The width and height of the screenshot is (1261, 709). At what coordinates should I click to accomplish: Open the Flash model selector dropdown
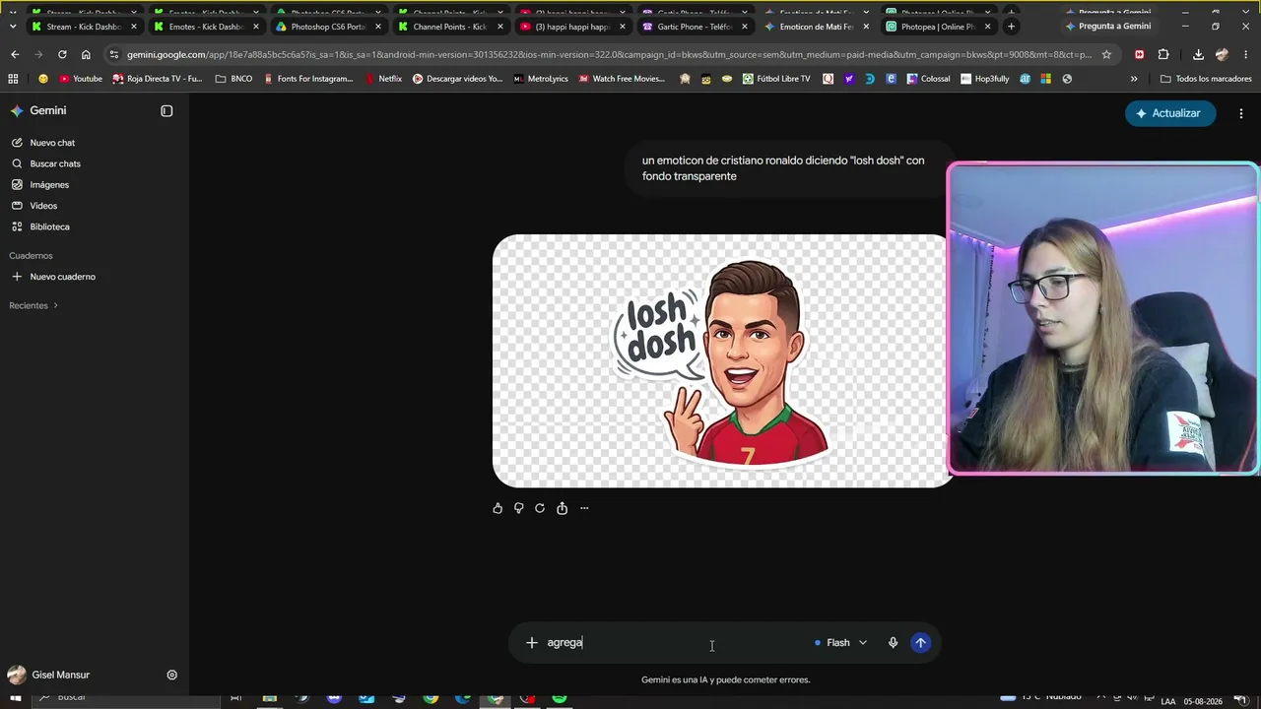click(840, 643)
